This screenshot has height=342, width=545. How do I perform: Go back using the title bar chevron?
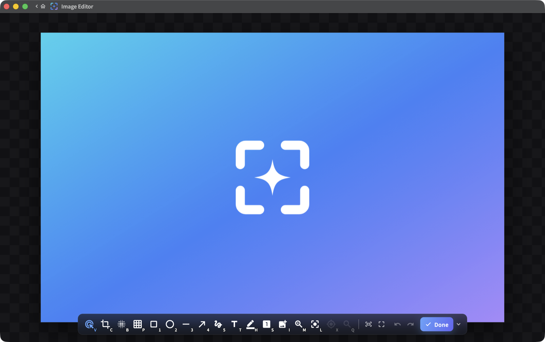[37, 6]
